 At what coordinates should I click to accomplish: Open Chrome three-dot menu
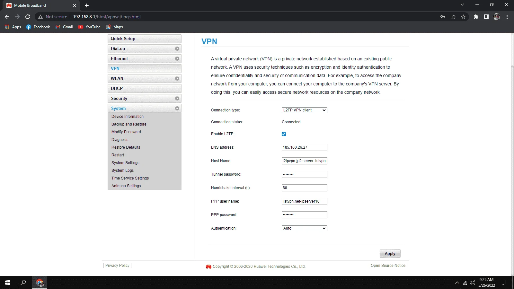[x=507, y=17]
